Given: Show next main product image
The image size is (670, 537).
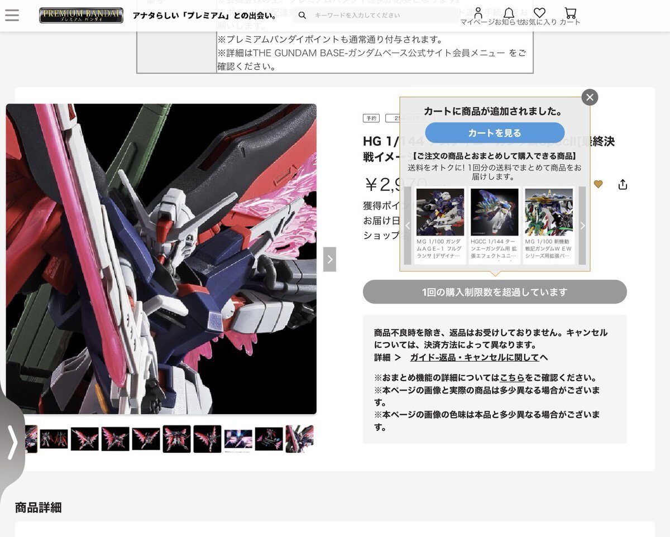Looking at the screenshot, I should click(329, 260).
